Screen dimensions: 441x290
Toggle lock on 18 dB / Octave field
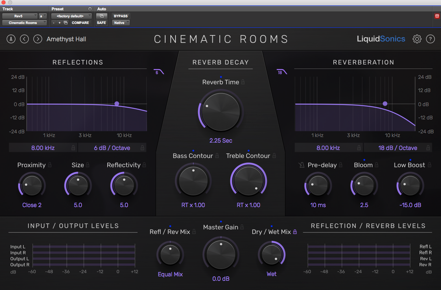click(x=428, y=148)
